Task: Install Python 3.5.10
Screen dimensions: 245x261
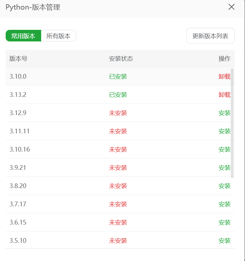Action: 224,241
